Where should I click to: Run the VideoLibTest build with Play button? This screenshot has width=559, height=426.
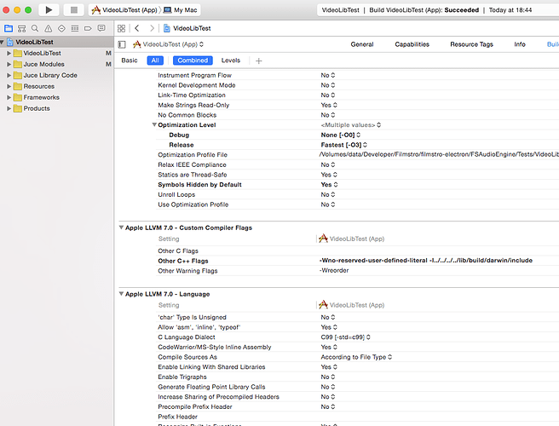coord(49,10)
